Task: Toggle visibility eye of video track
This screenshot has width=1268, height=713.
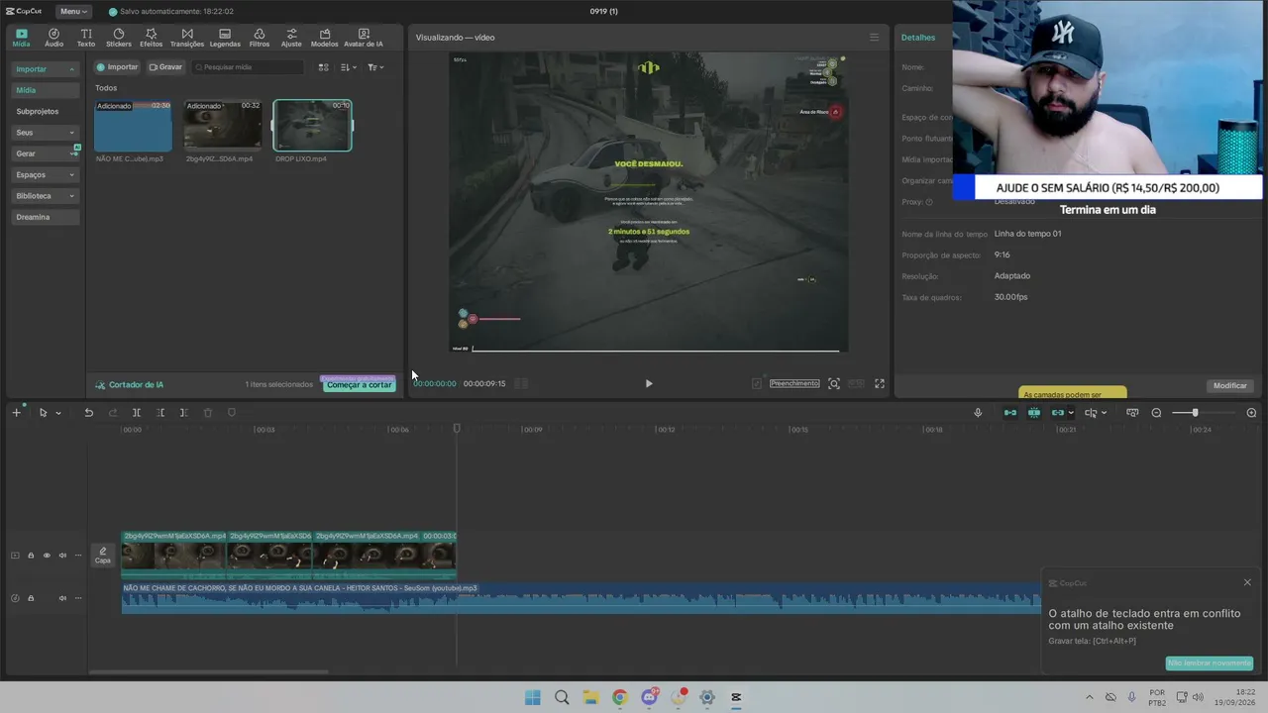Action: (x=47, y=556)
